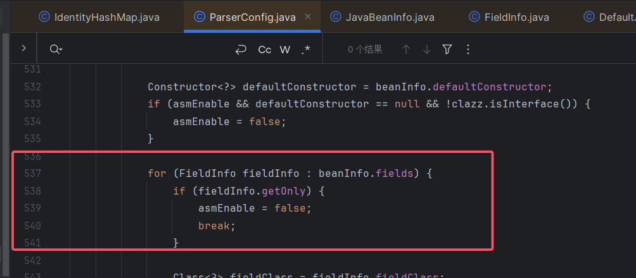This screenshot has width=636, height=278.
Task: Toggle Match Case (Cc) option
Action: pos(264,49)
